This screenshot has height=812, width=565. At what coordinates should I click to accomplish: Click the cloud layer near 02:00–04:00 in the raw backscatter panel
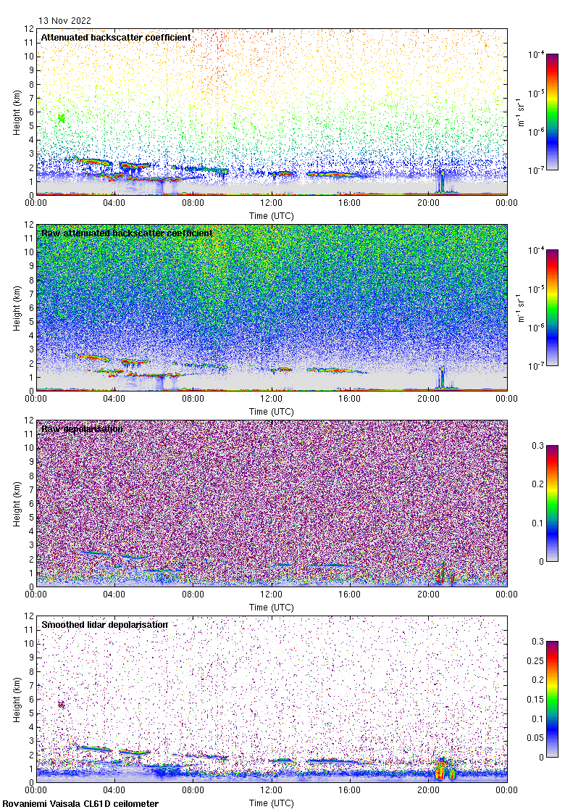click(91, 357)
